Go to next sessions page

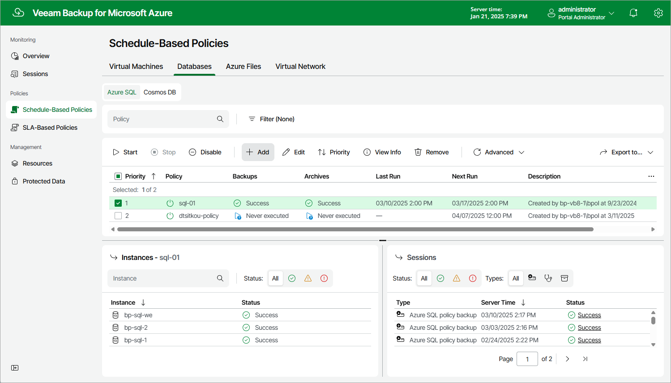click(568, 359)
